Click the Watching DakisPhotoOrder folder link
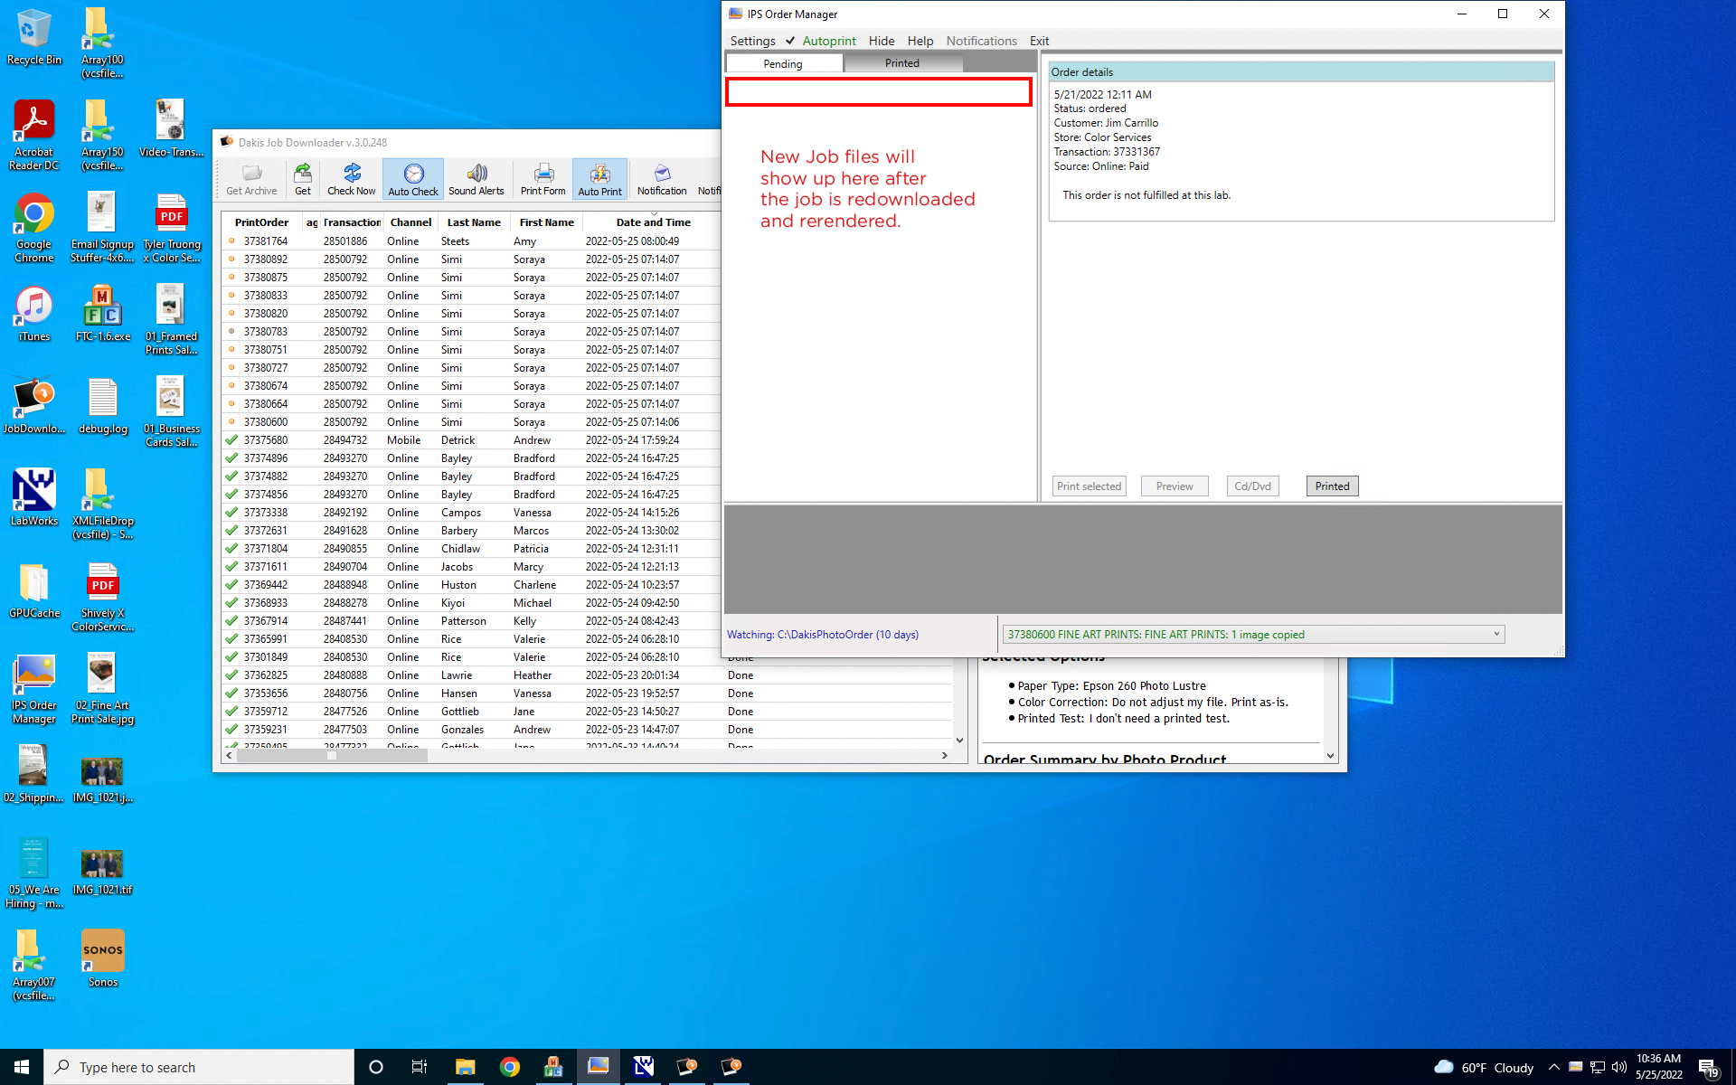 coord(823,635)
